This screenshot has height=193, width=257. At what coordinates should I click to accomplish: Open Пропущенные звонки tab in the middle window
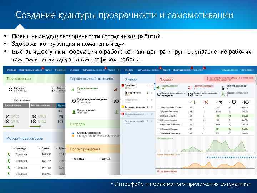pos(93,70)
